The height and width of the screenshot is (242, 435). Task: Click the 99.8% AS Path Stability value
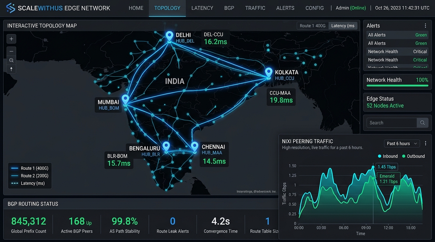click(125, 221)
